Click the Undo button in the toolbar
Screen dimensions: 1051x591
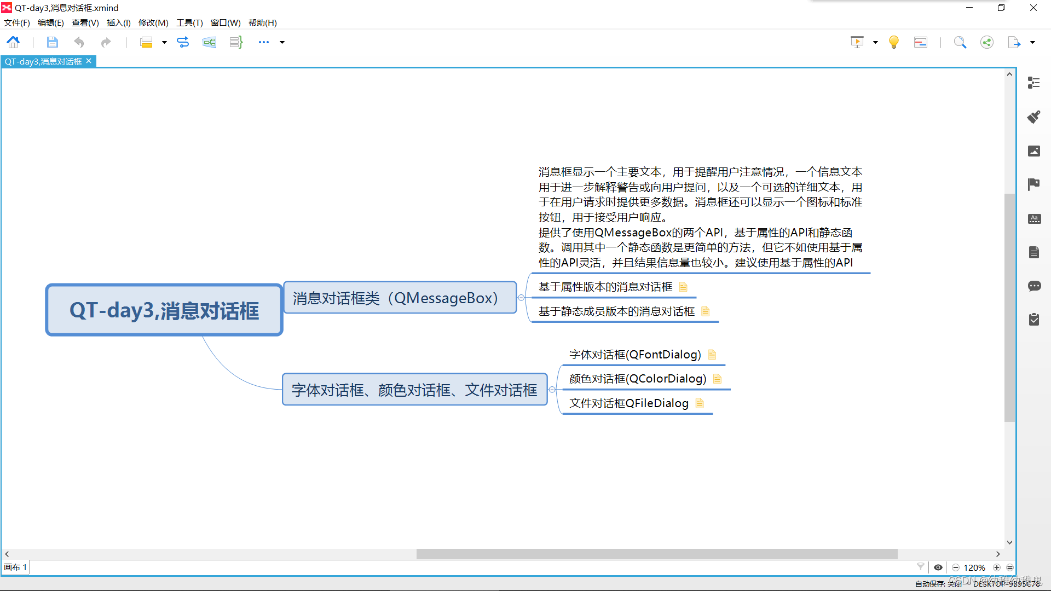pos(79,42)
